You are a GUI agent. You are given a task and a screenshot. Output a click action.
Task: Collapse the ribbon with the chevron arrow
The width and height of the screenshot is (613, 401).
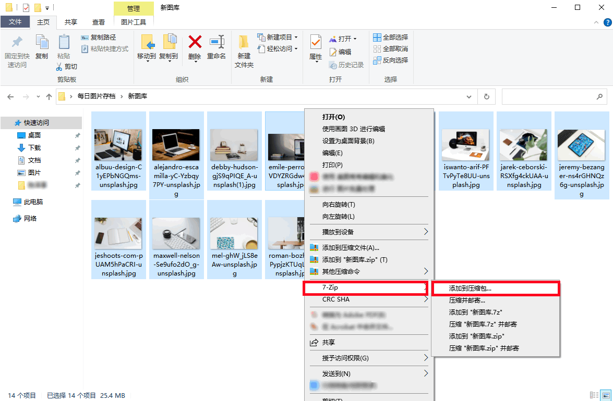[596, 22]
